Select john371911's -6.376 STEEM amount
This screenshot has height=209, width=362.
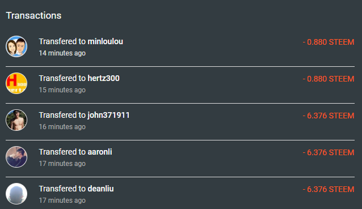(329, 116)
